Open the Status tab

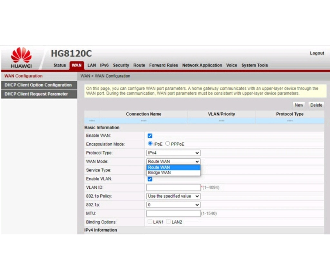coord(60,65)
